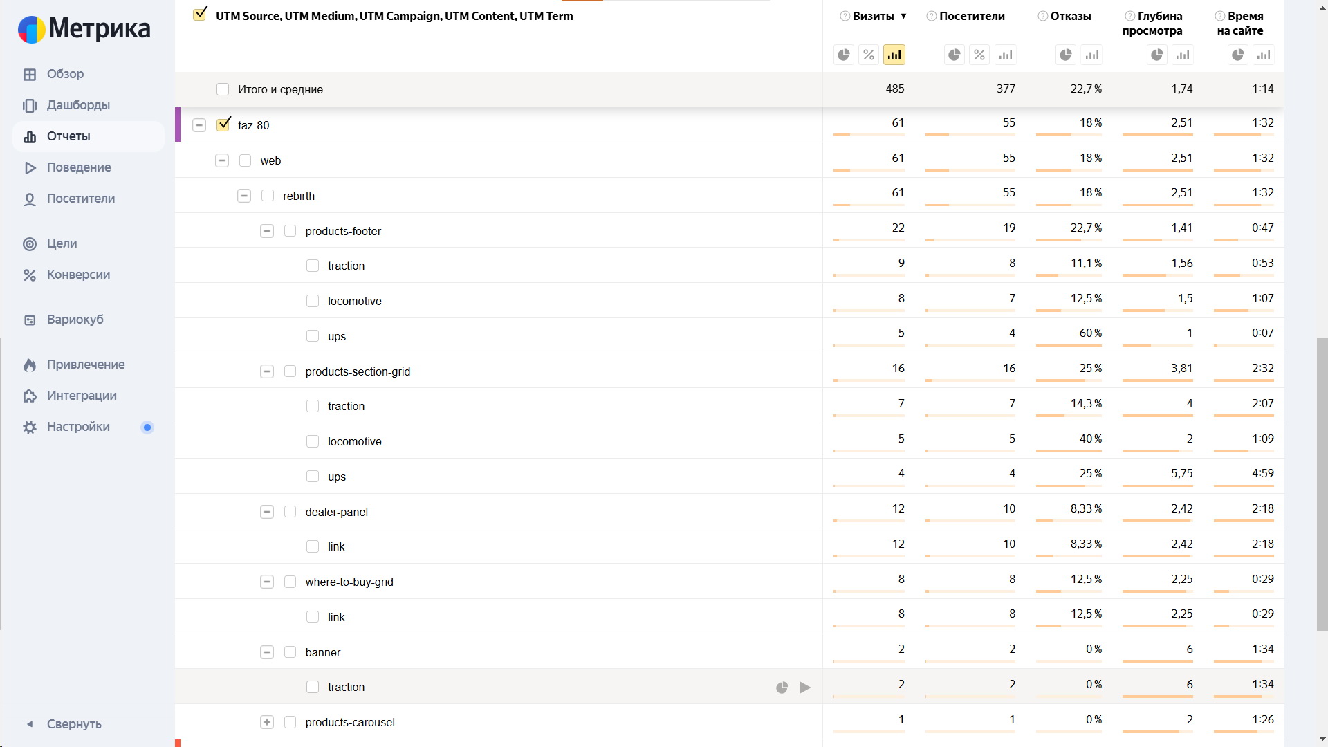1328x747 pixels.
Task: Tick the Итого и средние checkbox
Action: [223, 89]
